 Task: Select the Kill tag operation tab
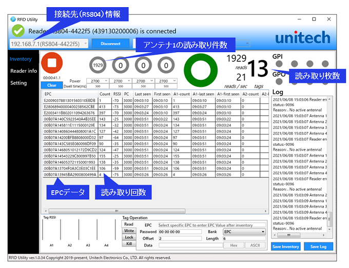(129, 243)
